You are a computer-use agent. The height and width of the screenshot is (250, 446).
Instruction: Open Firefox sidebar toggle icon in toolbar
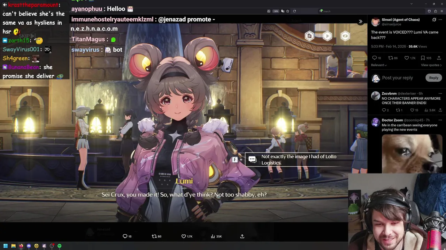(x=429, y=11)
